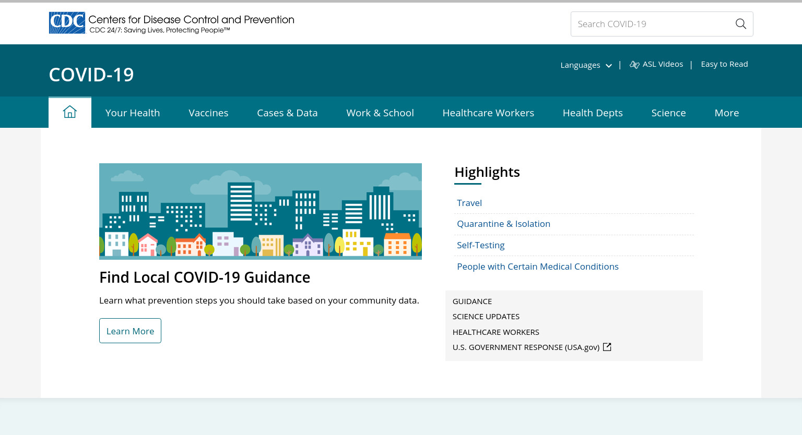Open the Health Depts menu

pos(593,113)
